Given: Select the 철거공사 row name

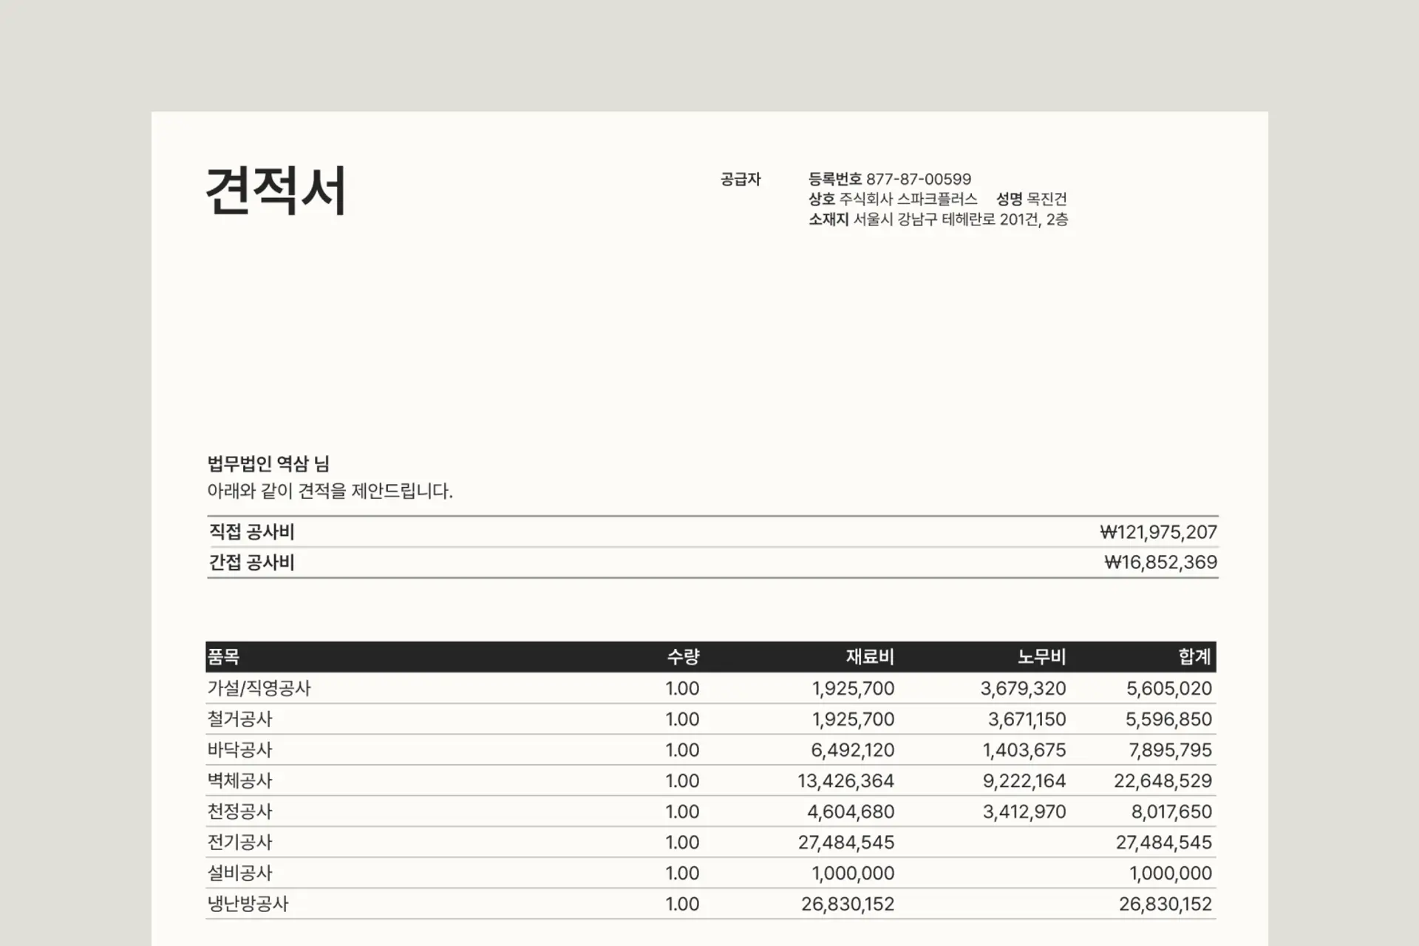Looking at the screenshot, I should click(x=239, y=719).
